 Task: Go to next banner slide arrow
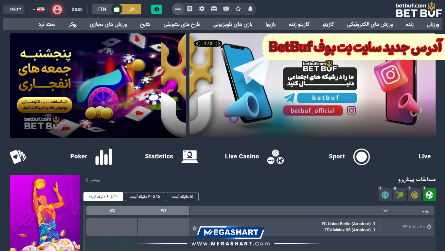tap(219, 44)
